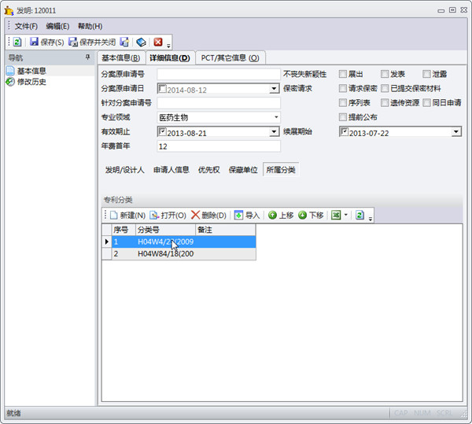Viewport: 472px width, 424px height.
Task: Check the 序列表 checkbox
Action: click(x=342, y=102)
